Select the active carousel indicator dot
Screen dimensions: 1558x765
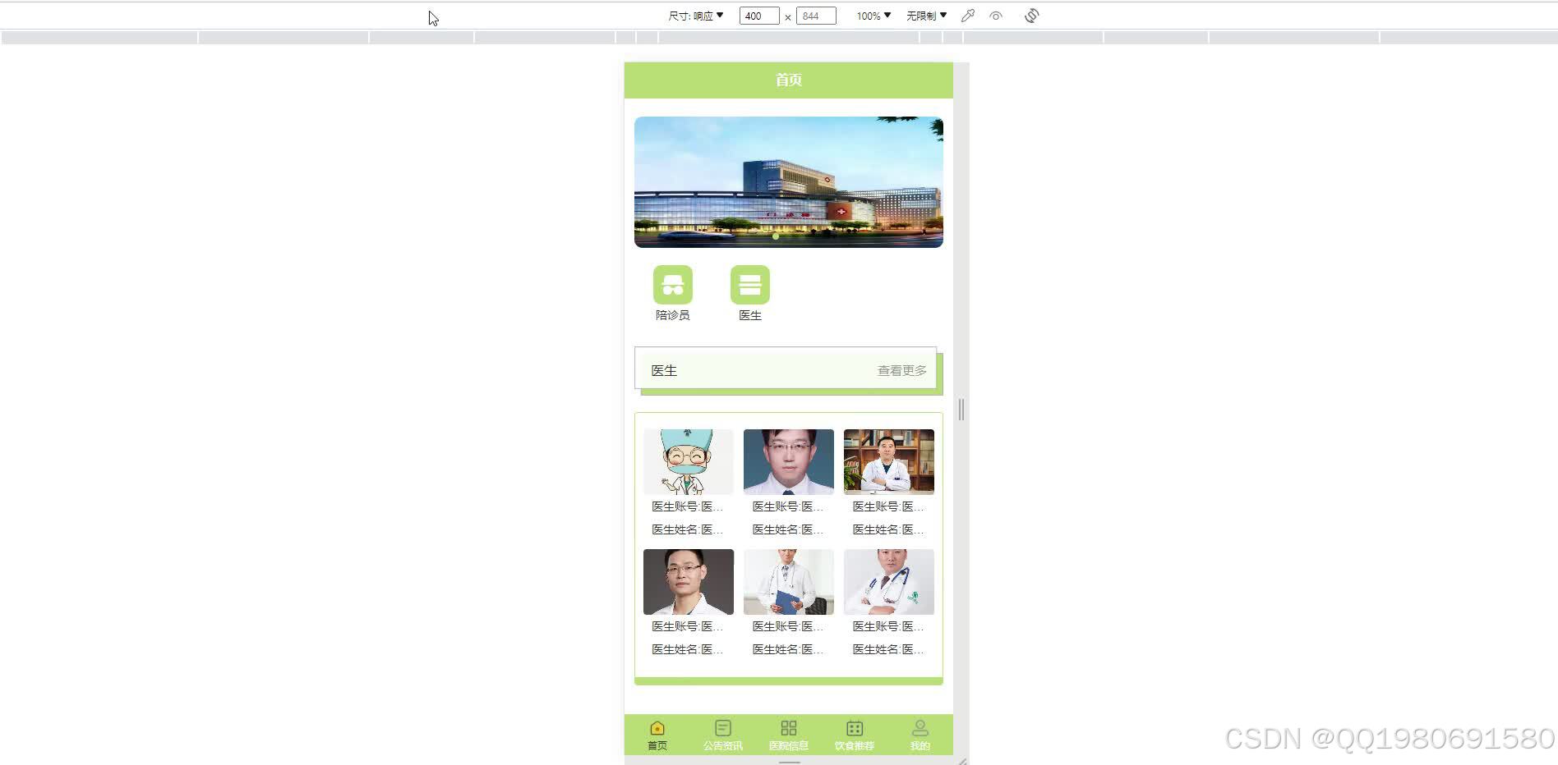775,236
